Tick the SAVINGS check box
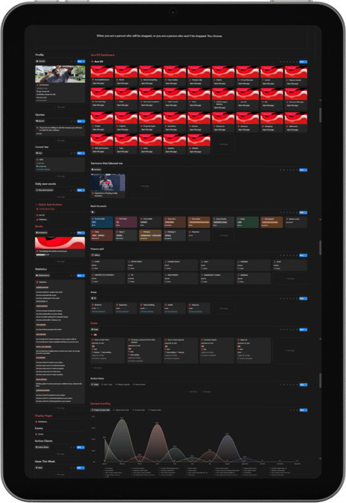Viewport: 346px width, 503px height. 238,268
